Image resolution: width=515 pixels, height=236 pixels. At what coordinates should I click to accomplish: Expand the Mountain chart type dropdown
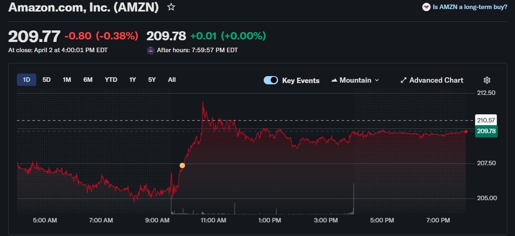coord(377,80)
